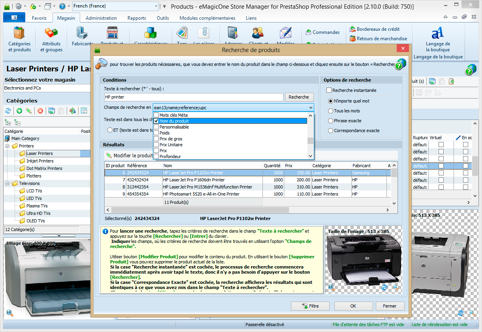Select the ET text condition radio
This screenshot has height=332, width=482.
(x=110, y=130)
